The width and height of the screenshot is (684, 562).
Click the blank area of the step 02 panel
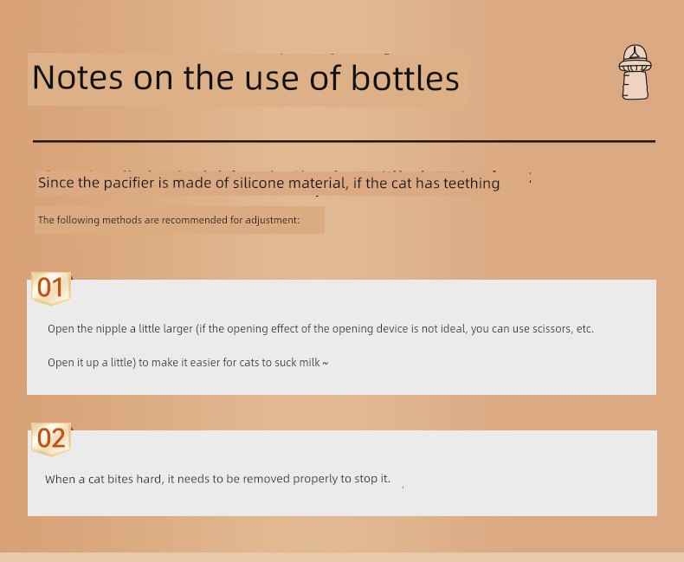point(524,480)
